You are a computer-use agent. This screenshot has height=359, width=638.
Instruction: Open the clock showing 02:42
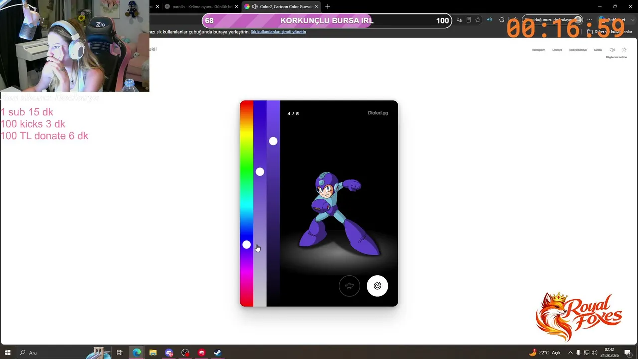click(609, 353)
